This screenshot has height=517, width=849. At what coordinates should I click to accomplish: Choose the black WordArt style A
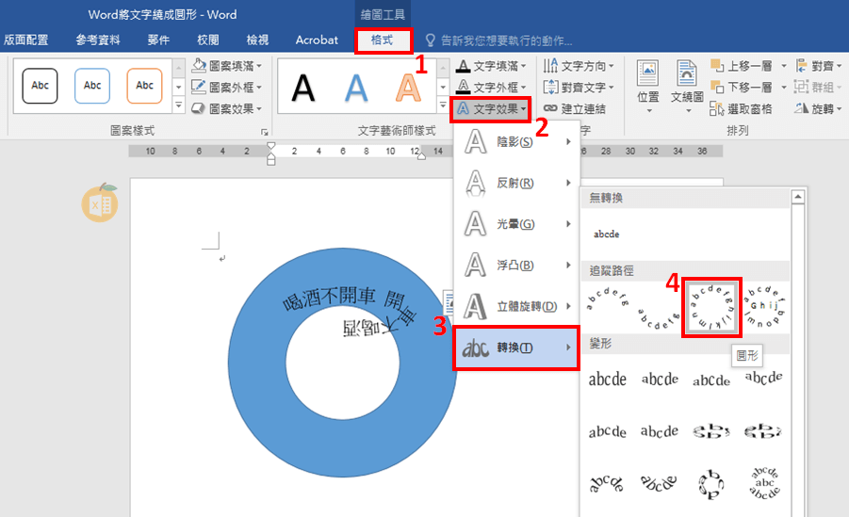click(x=302, y=87)
